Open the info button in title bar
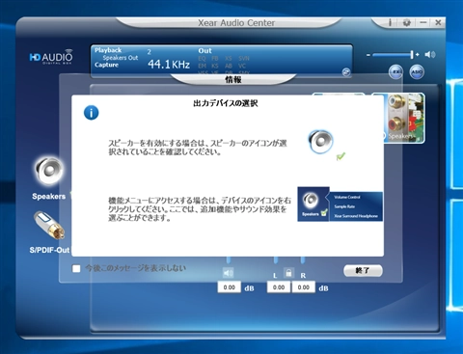Image resolution: width=463 pixels, height=354 pixels. [x=391, y=22]
